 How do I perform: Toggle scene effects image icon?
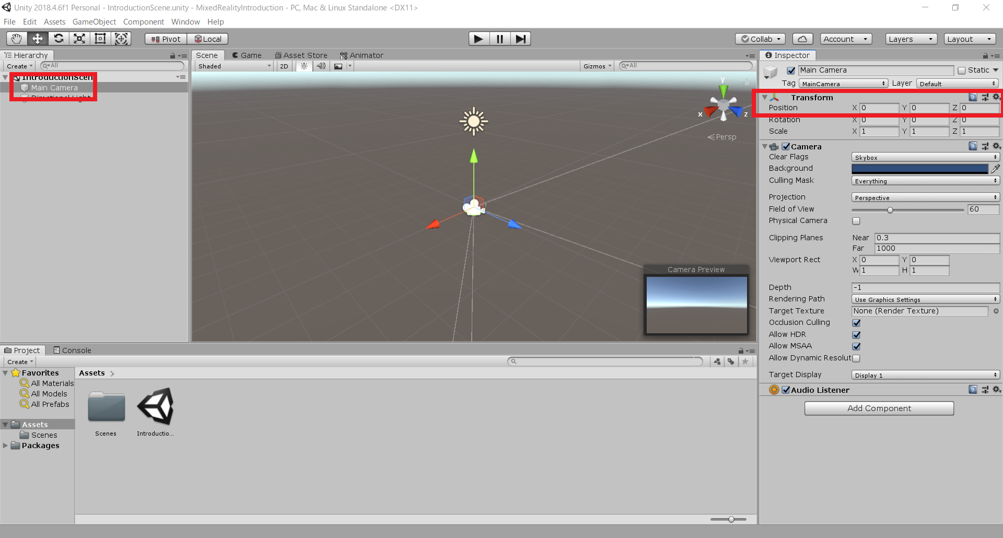[x=339, y=66]
